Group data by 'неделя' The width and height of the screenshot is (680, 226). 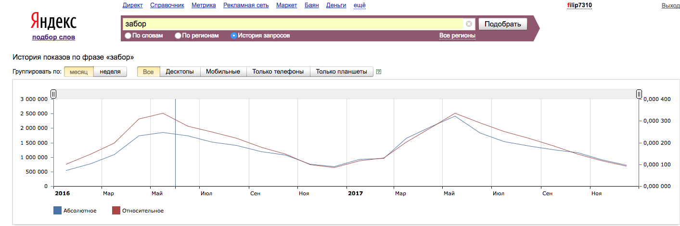[110, 72]
